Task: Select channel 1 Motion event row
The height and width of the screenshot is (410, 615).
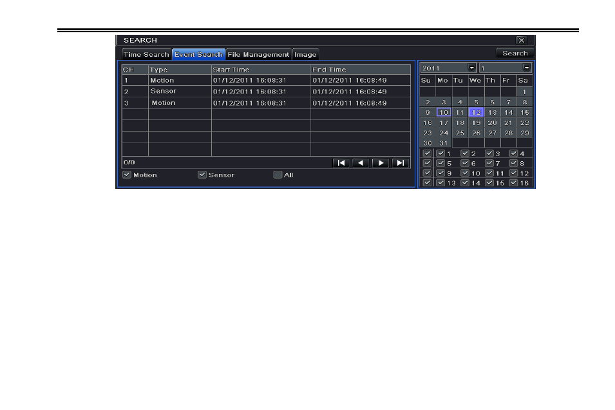Action: [266, 80]
